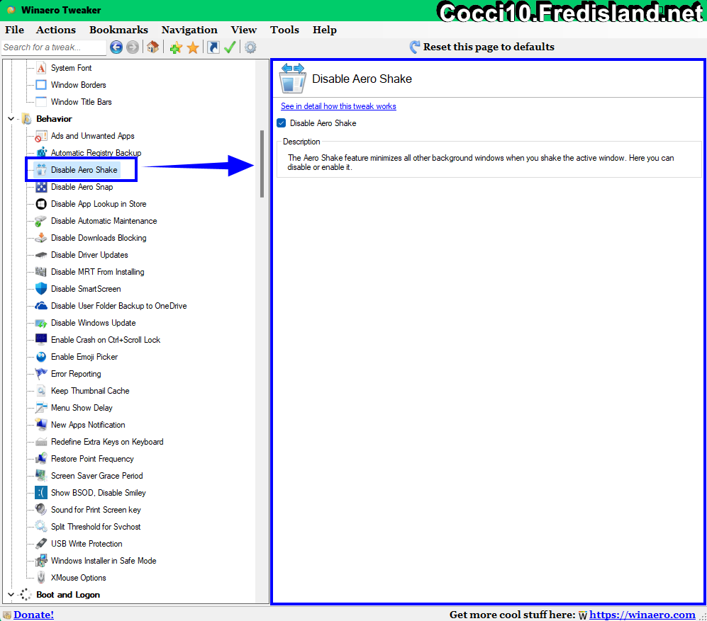Open 'See in detail how this tweak works' link
The image size is (707, 621).
[338, 106]
